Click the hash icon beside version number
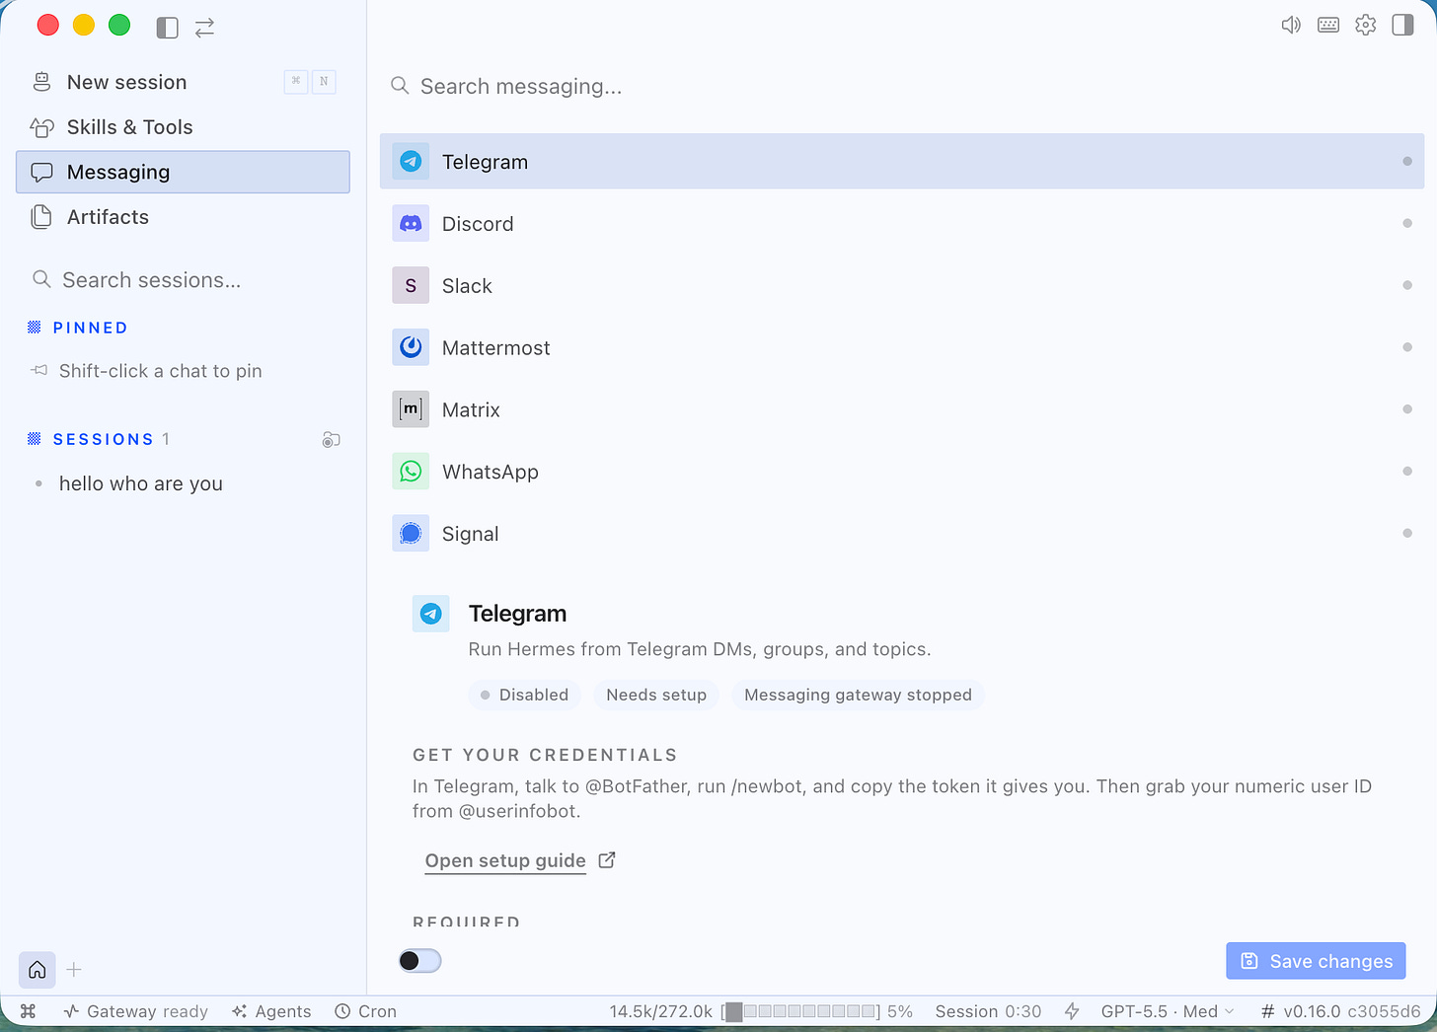The width and height of the screenshot is (1437, 1032). [x=1268, y=1011]
